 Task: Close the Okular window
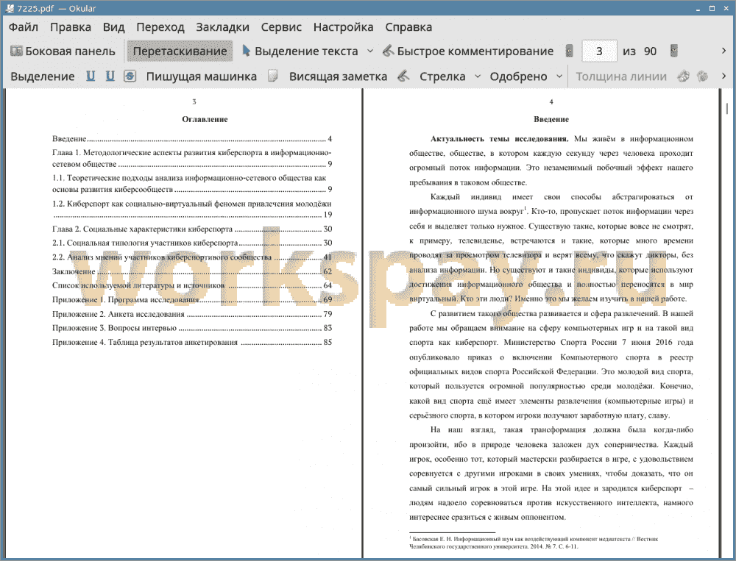click(x=725, y=8)
